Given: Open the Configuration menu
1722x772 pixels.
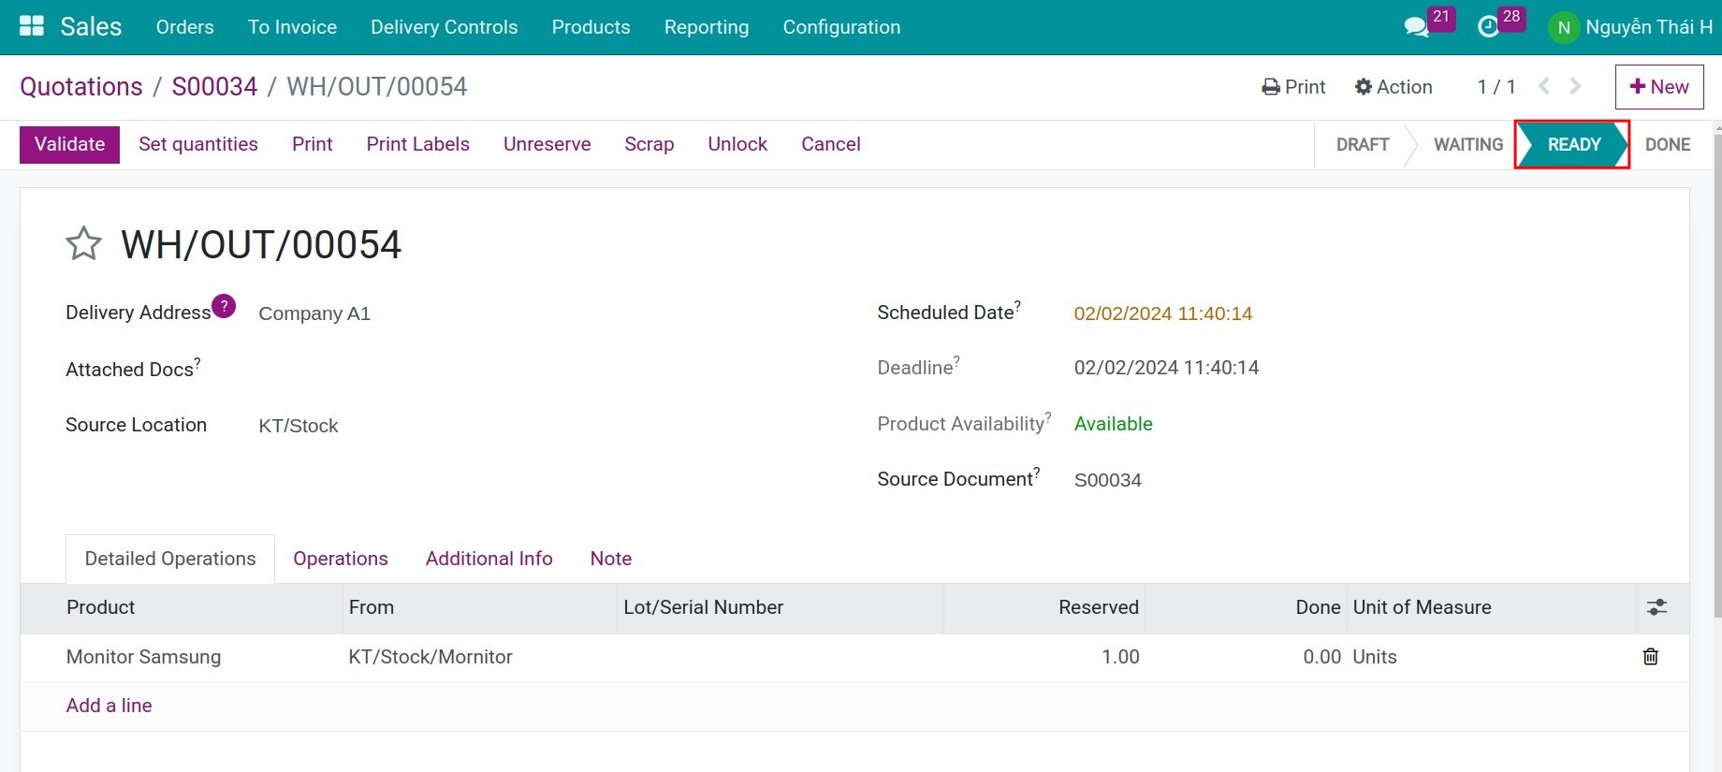Looking at the screenshot, I should click(x=841, y=27).
